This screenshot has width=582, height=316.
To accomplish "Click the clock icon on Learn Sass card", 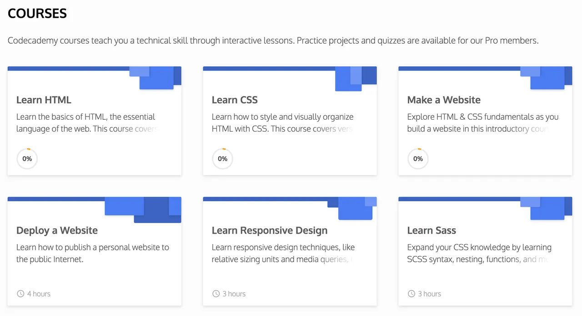I will pyautogui.click(x=411, y=294).
